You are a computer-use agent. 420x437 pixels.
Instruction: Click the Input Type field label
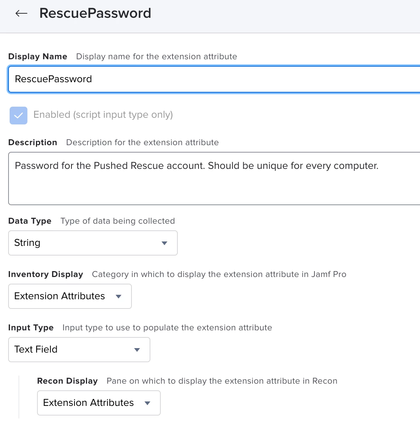pyautogui.click(x=31, y=327)
